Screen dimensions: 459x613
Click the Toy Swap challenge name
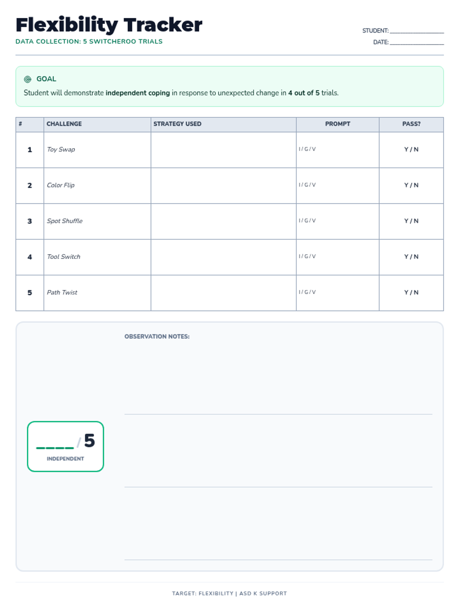click(x=61, y=149)
